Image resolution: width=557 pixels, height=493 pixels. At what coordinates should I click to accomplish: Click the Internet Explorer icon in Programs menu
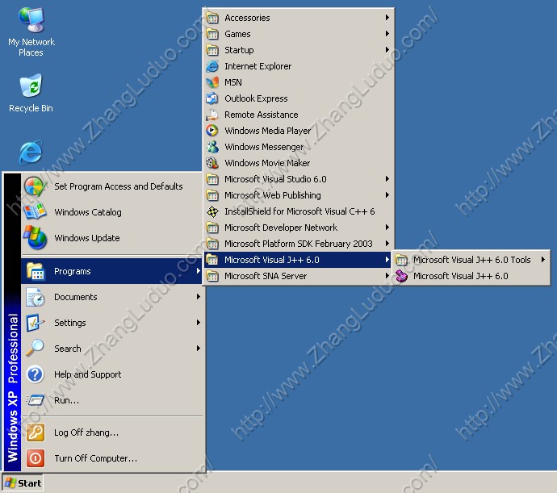(x=212, y=66)
